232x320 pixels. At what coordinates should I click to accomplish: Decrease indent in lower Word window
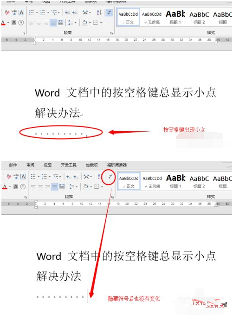coord(69,177)
